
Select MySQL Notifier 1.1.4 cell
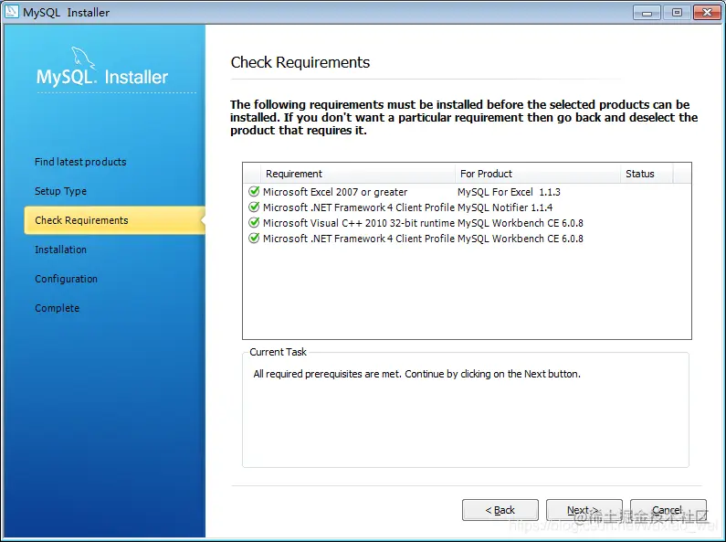click(505, 207)
